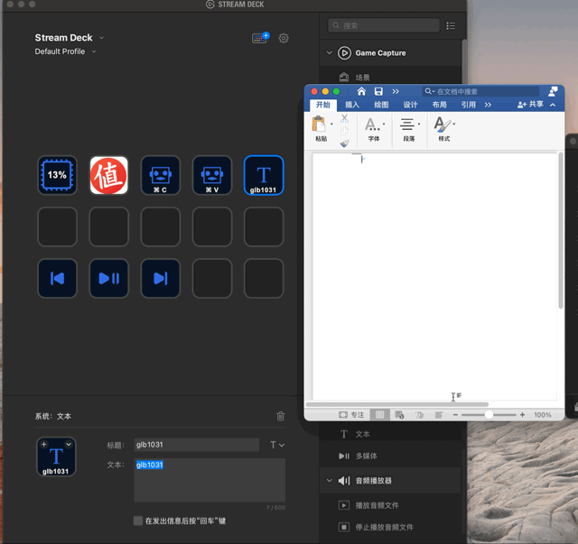Switch to draft view icon

click(x=439, y=415)
